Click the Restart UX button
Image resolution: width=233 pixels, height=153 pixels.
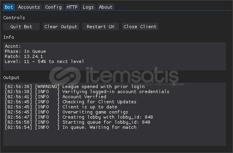pyautogui.click(x=100, y=27)
